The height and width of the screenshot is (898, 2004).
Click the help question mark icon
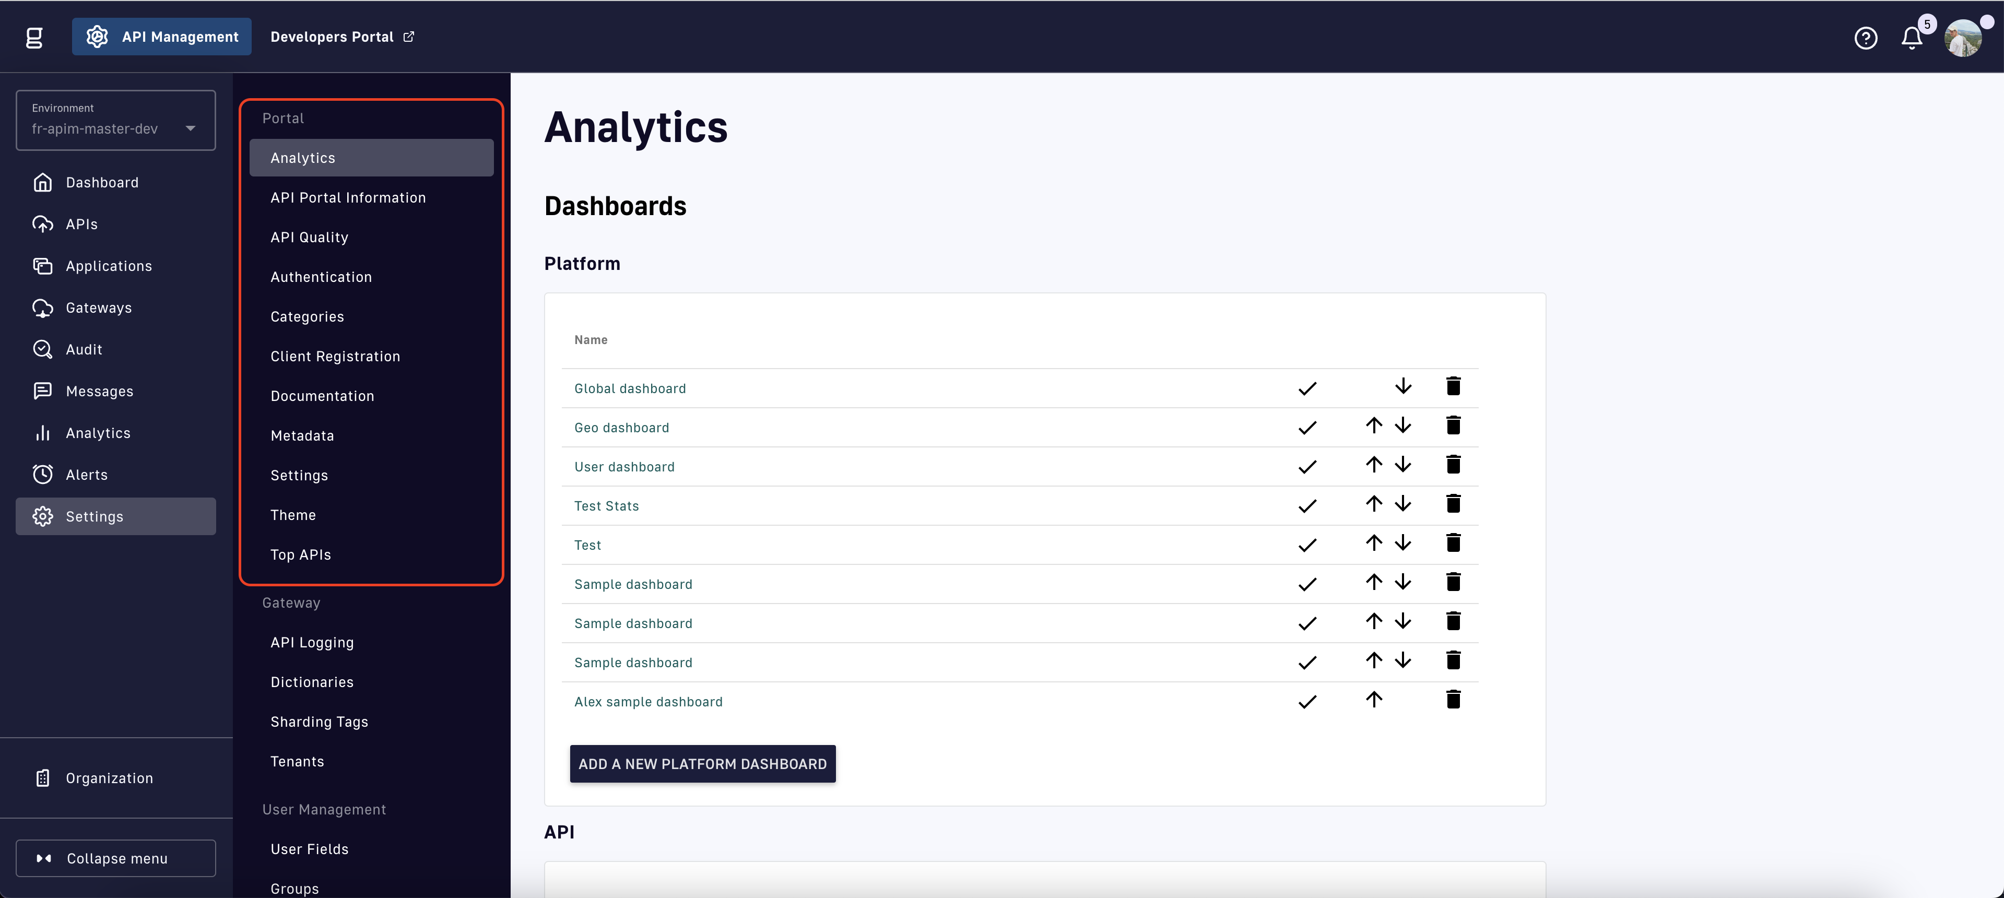pos(1866,38)
